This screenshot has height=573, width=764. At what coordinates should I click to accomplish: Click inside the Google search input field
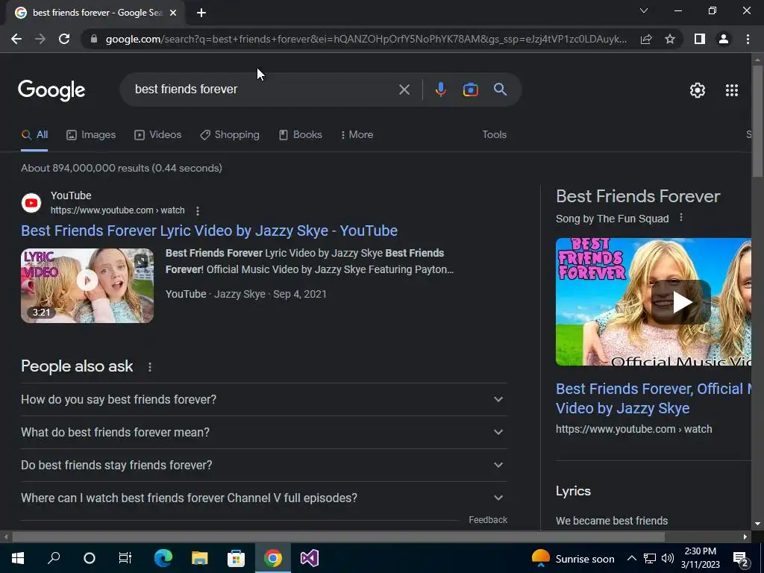pos(263,90)
